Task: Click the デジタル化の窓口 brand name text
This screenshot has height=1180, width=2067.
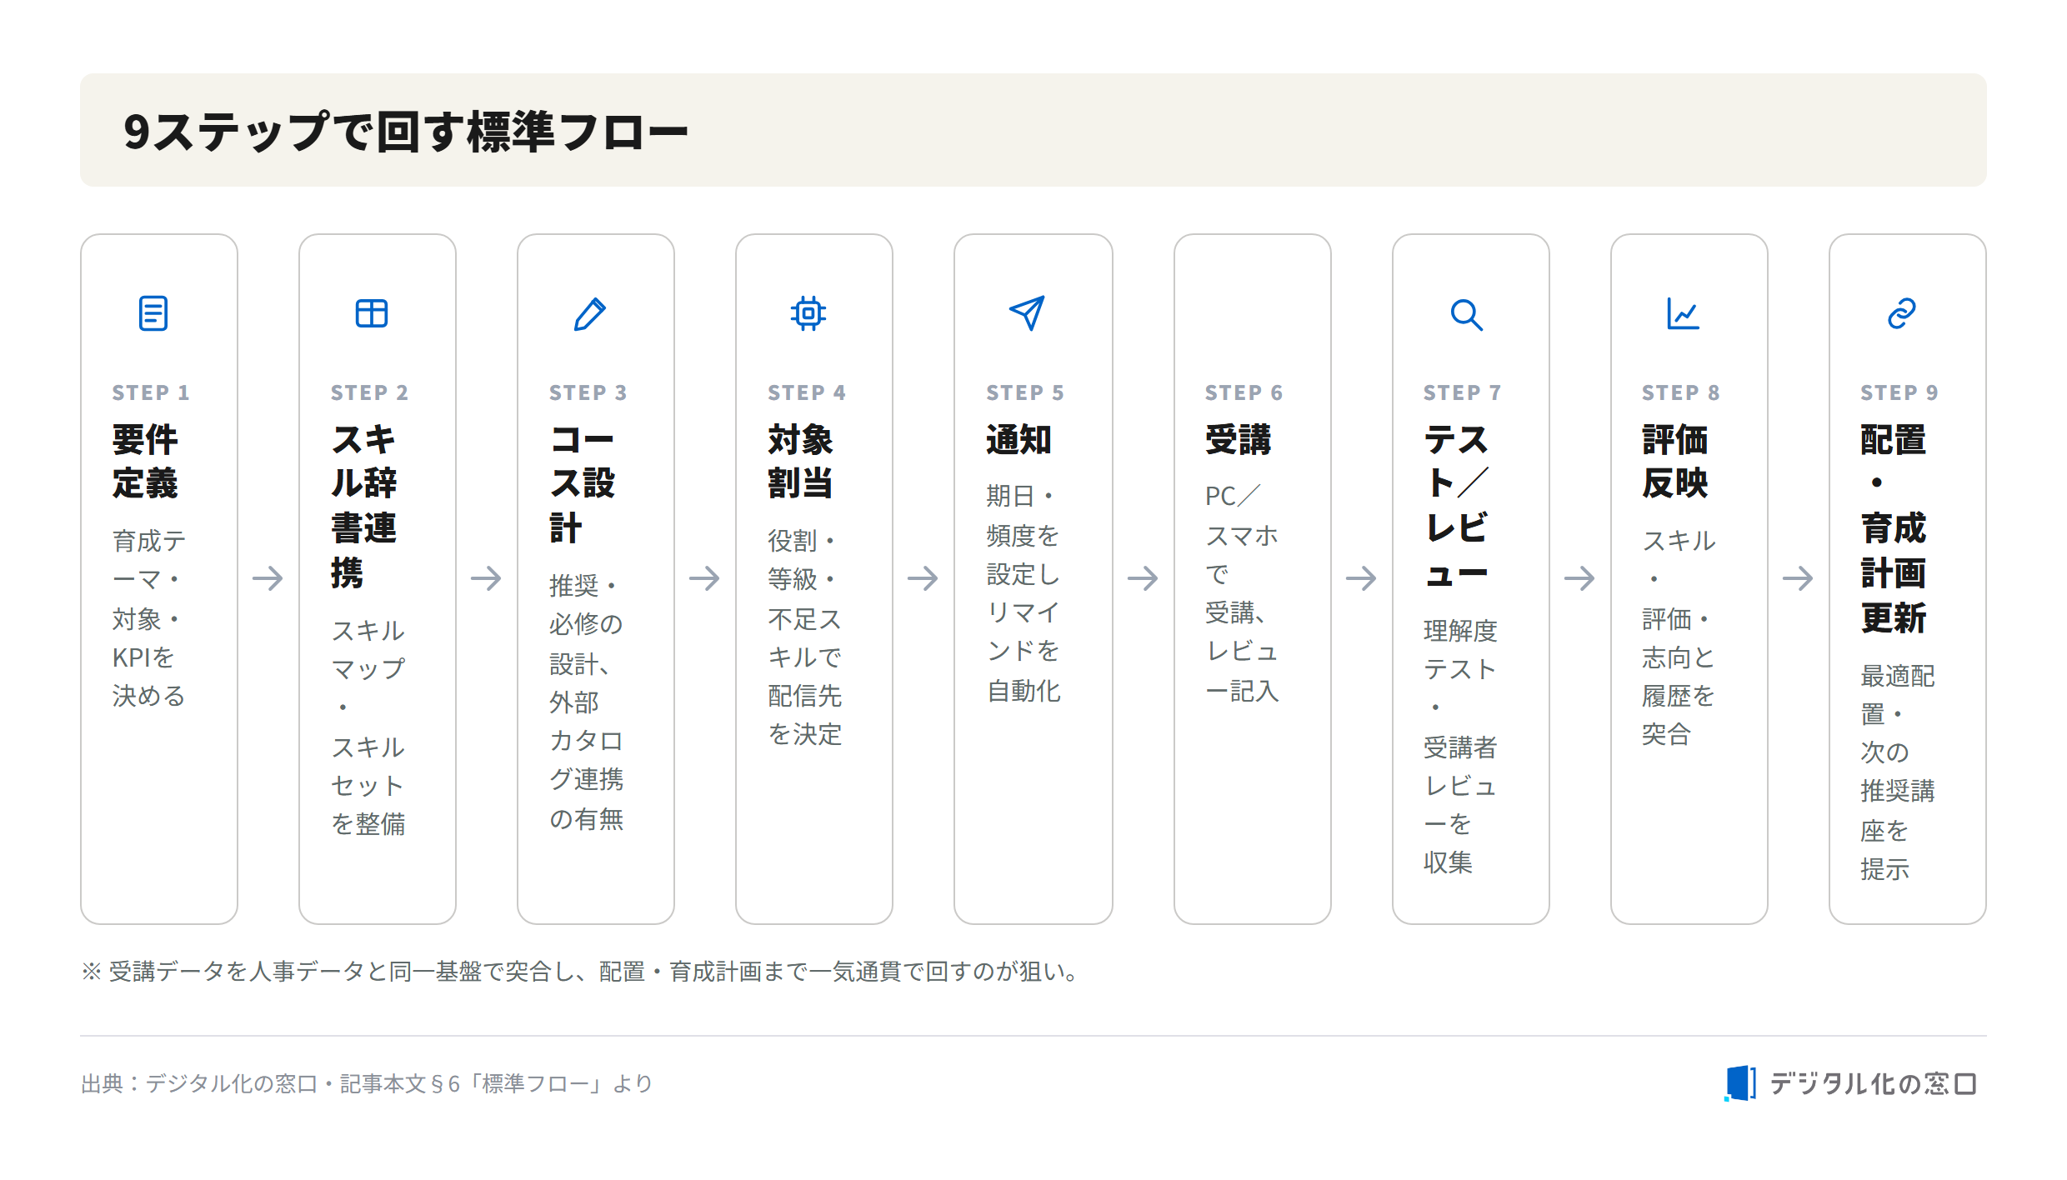Action: pos(1873,1083)
